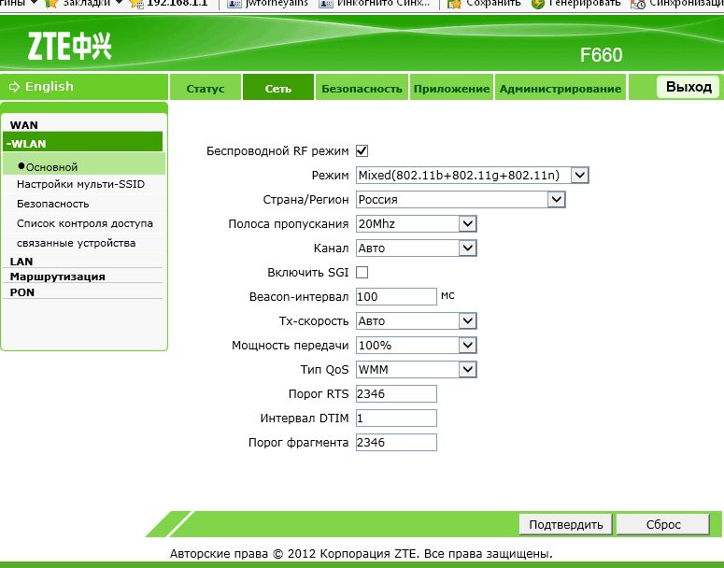Open WAN section in sidebar
The image size is (724, 568).
[x=24, y=125]
